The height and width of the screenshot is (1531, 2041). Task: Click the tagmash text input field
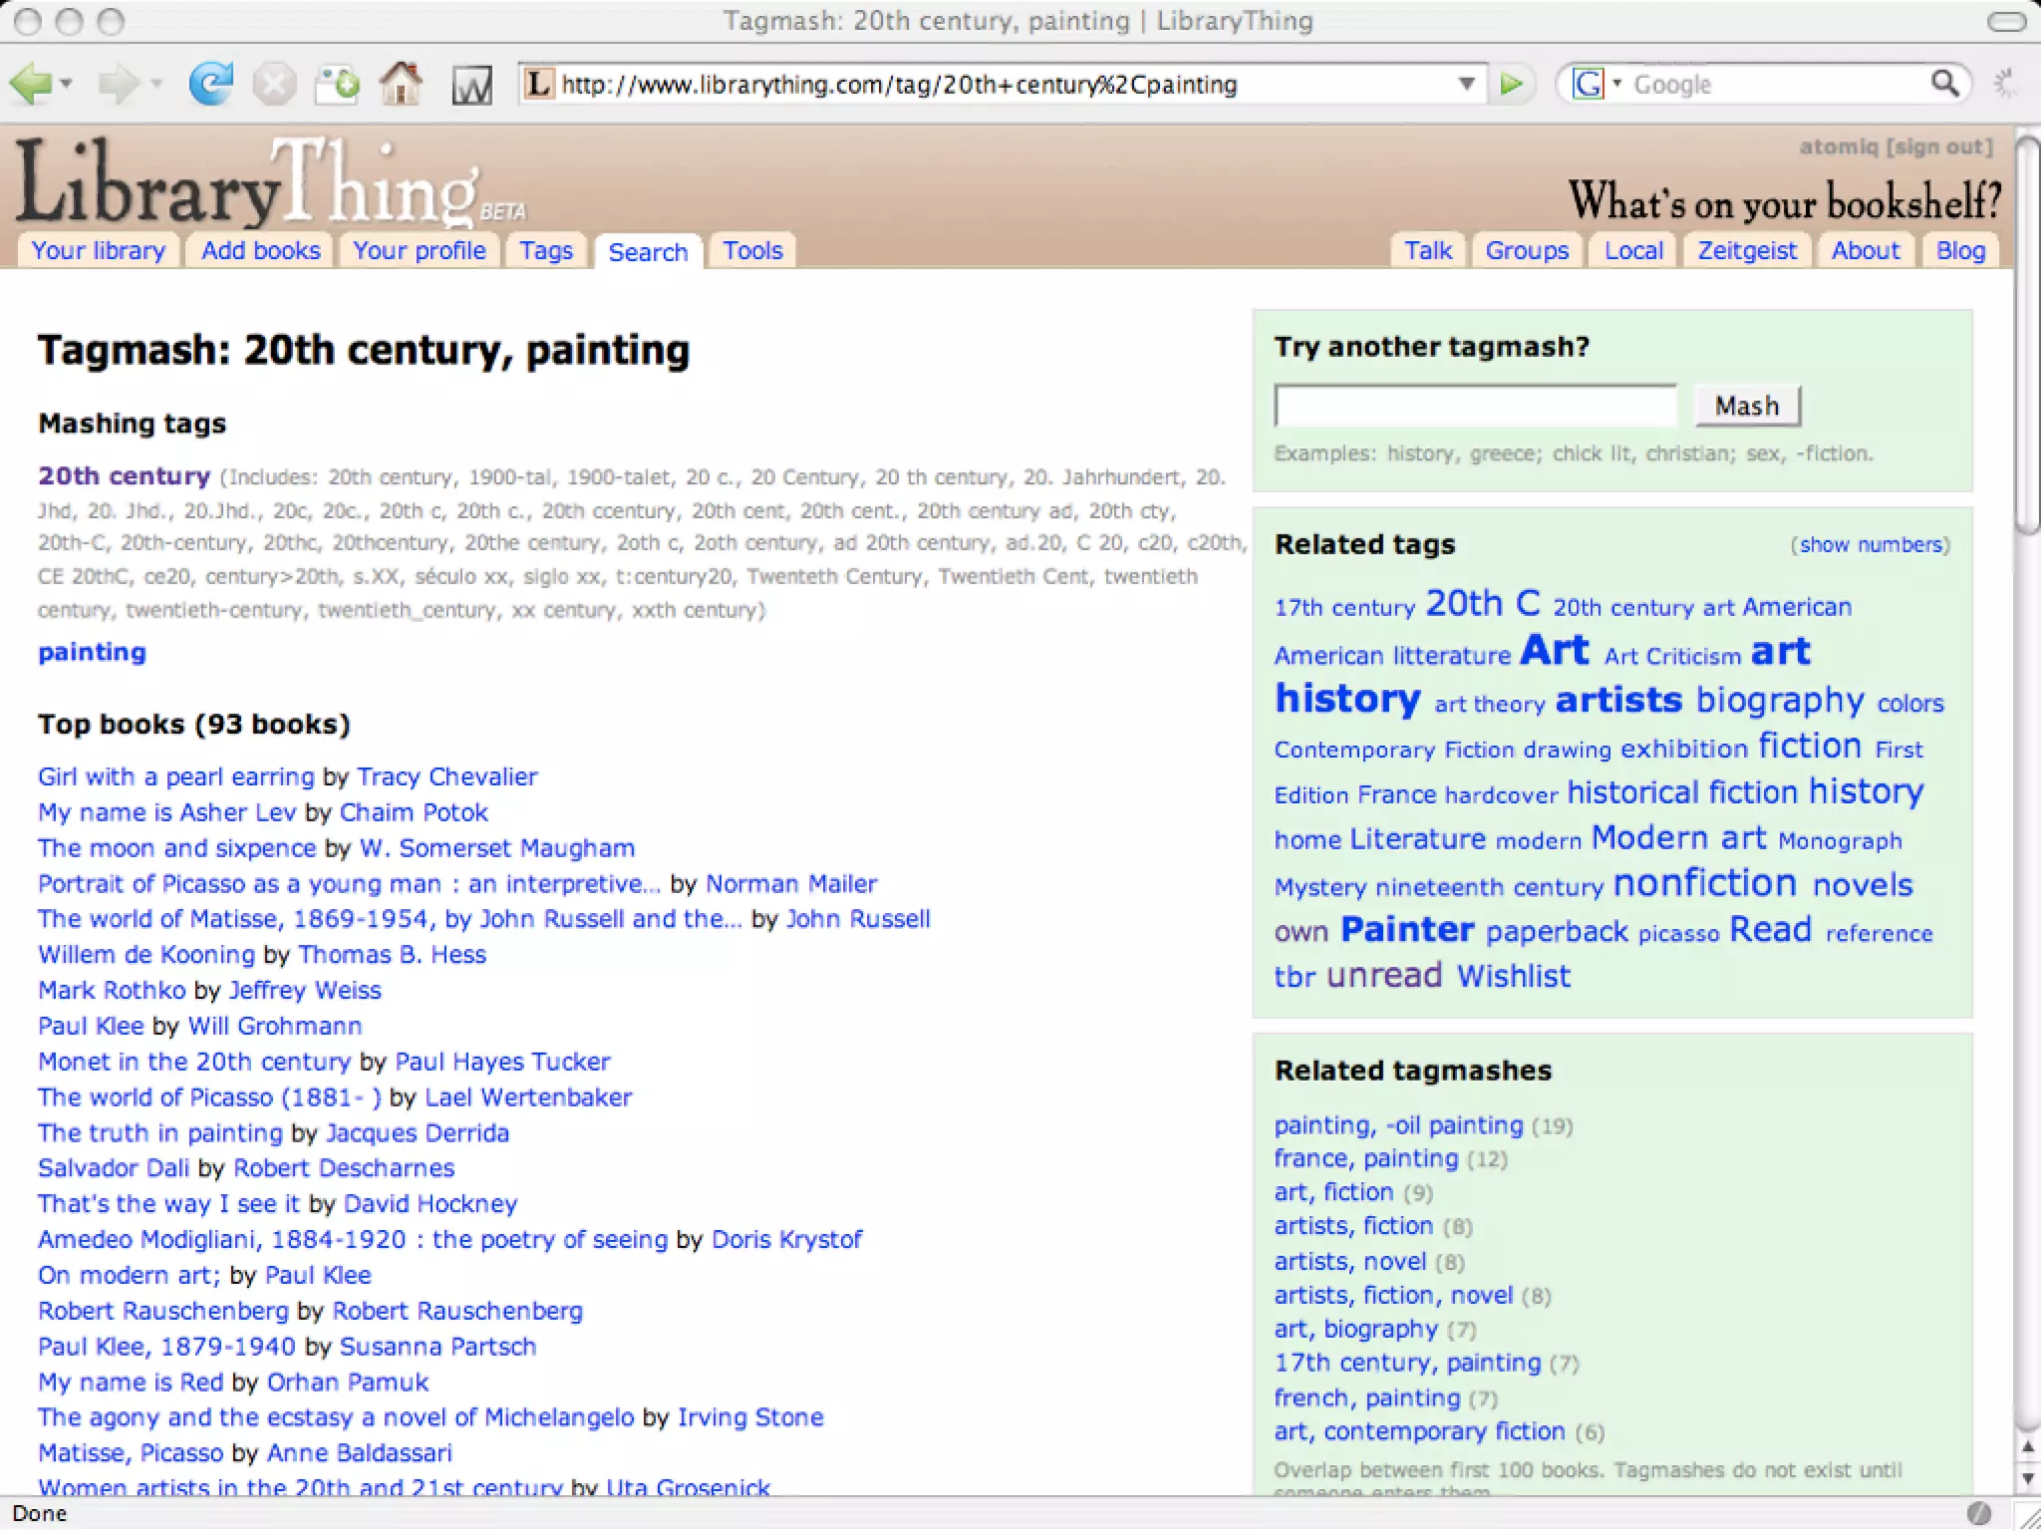[x=1475, y=406]
